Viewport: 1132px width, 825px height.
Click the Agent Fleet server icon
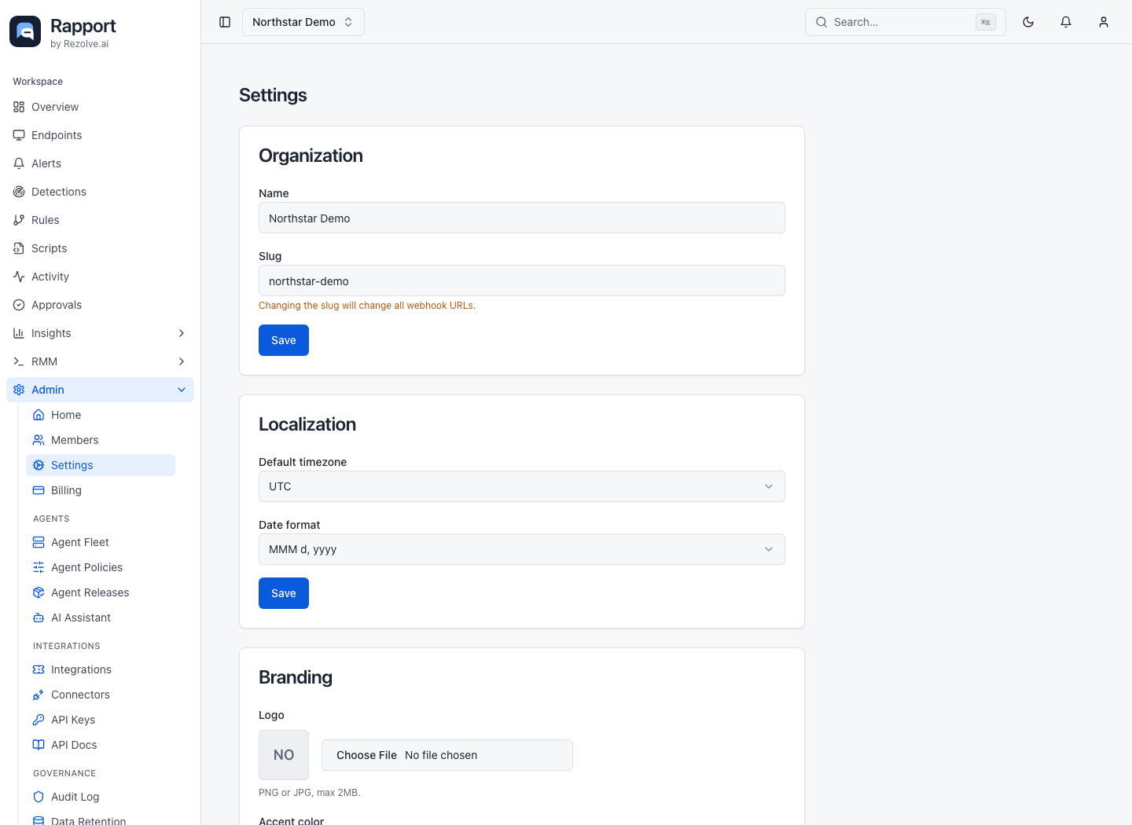coord(39,542)
